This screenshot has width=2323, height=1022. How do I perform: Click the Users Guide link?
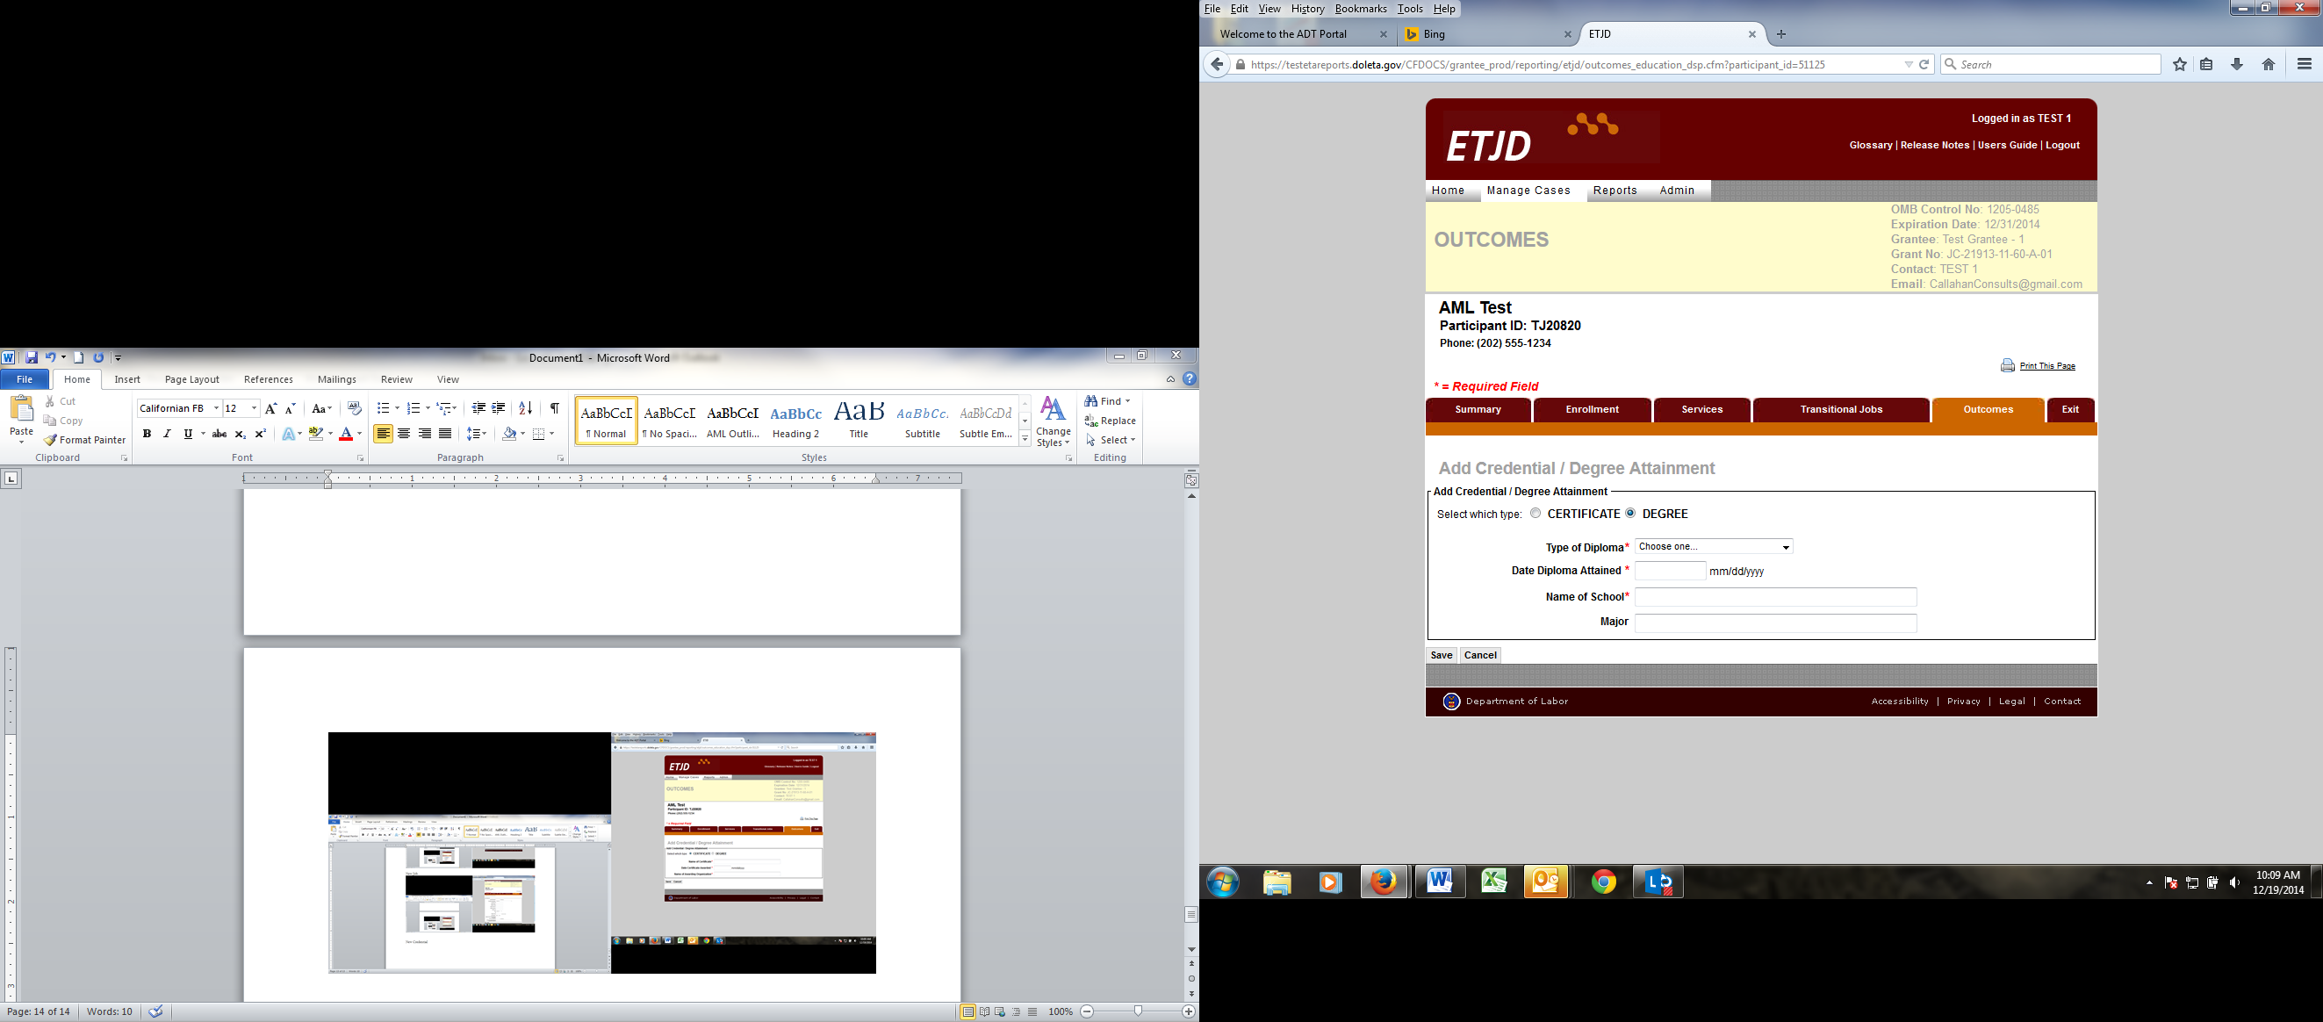coord(2006,145)
